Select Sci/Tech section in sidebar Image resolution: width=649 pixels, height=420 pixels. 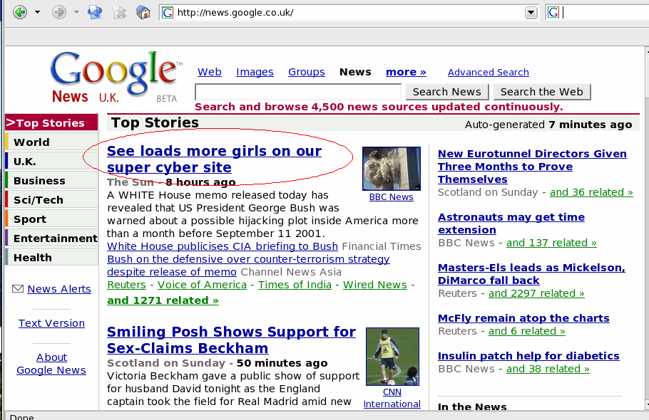pos(51,199)
